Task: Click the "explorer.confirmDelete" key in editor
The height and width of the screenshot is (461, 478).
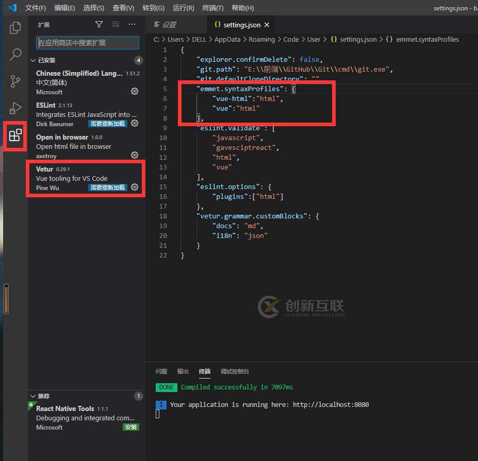Action: point(244,59)
